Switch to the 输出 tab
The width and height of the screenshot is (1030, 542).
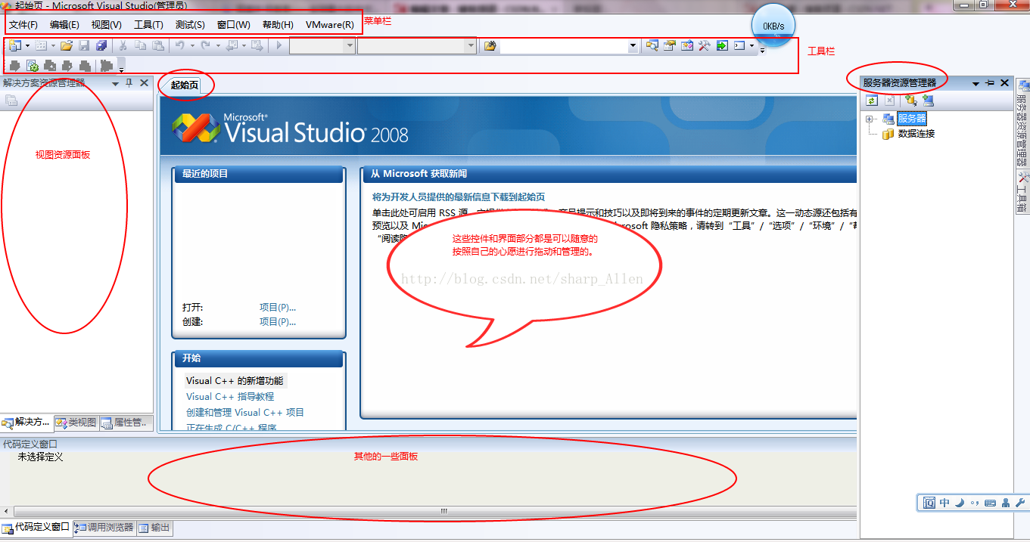pyautogui.click(x=154, y=528)
